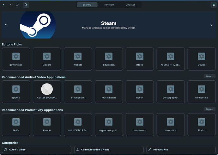Open the Okular app tile
This screenshot has width=218, height=155.
202,59
